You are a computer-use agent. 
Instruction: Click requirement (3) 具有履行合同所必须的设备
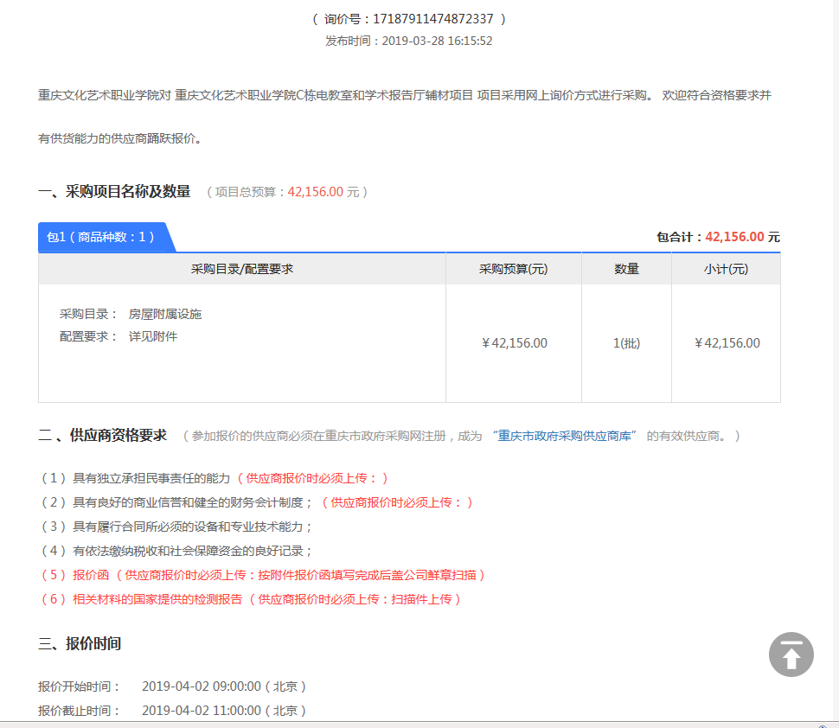[x=176, y=527]
